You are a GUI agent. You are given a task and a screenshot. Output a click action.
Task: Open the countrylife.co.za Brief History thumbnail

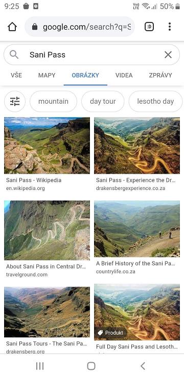point(137,229)
